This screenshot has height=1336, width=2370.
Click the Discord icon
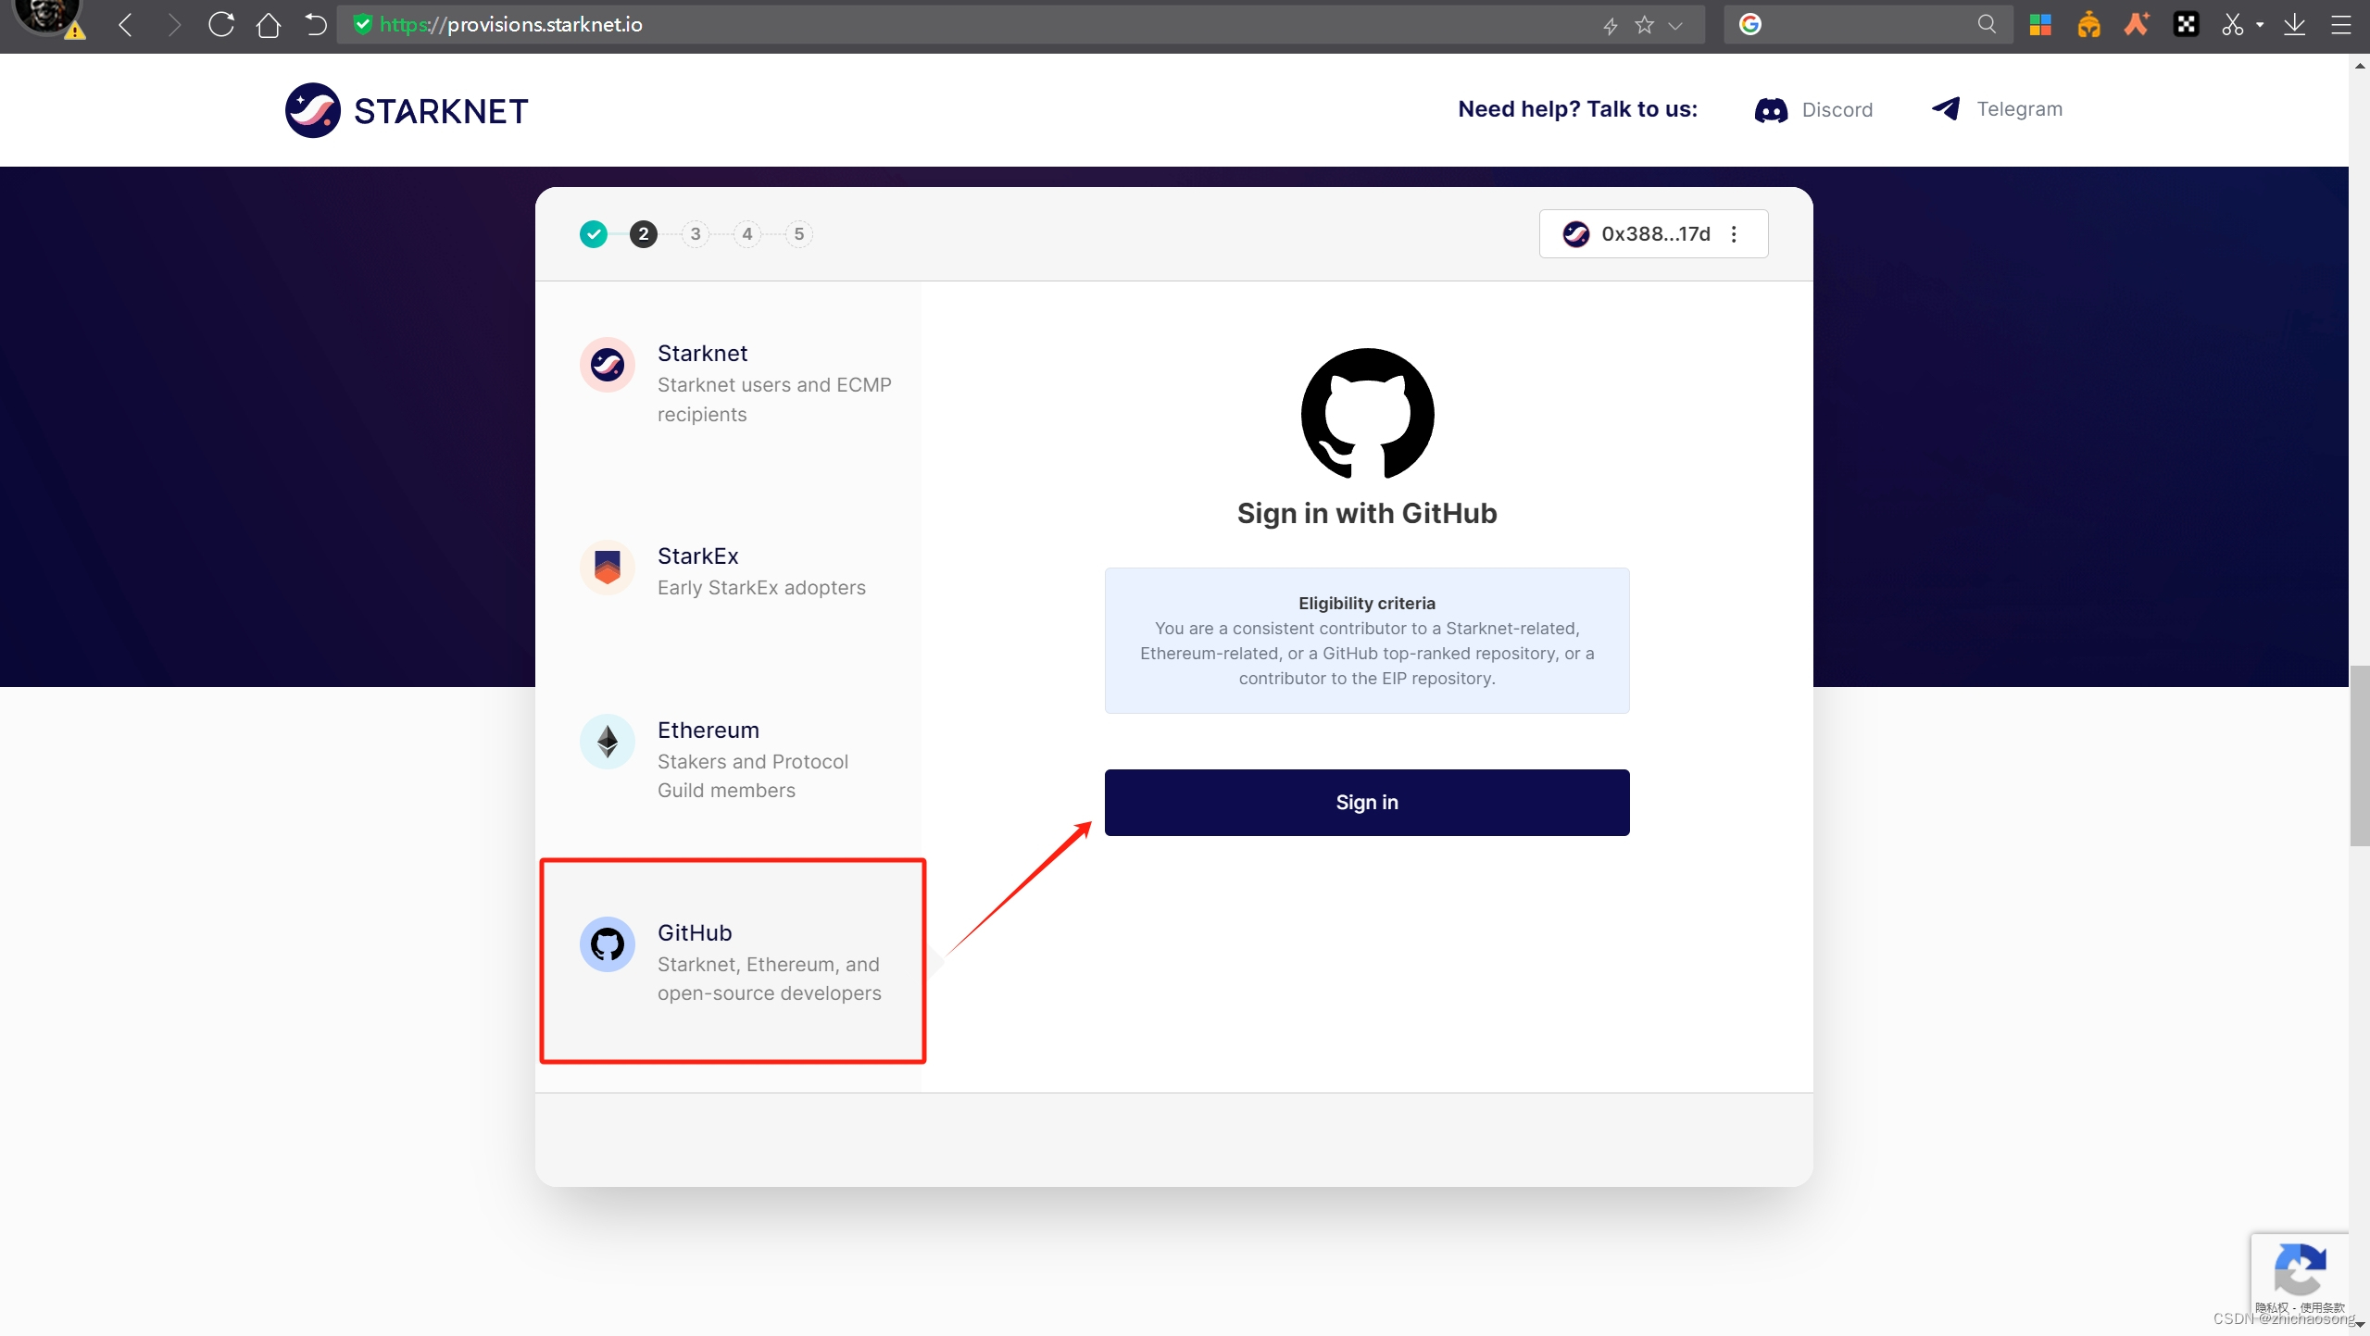pos(1771,110)
